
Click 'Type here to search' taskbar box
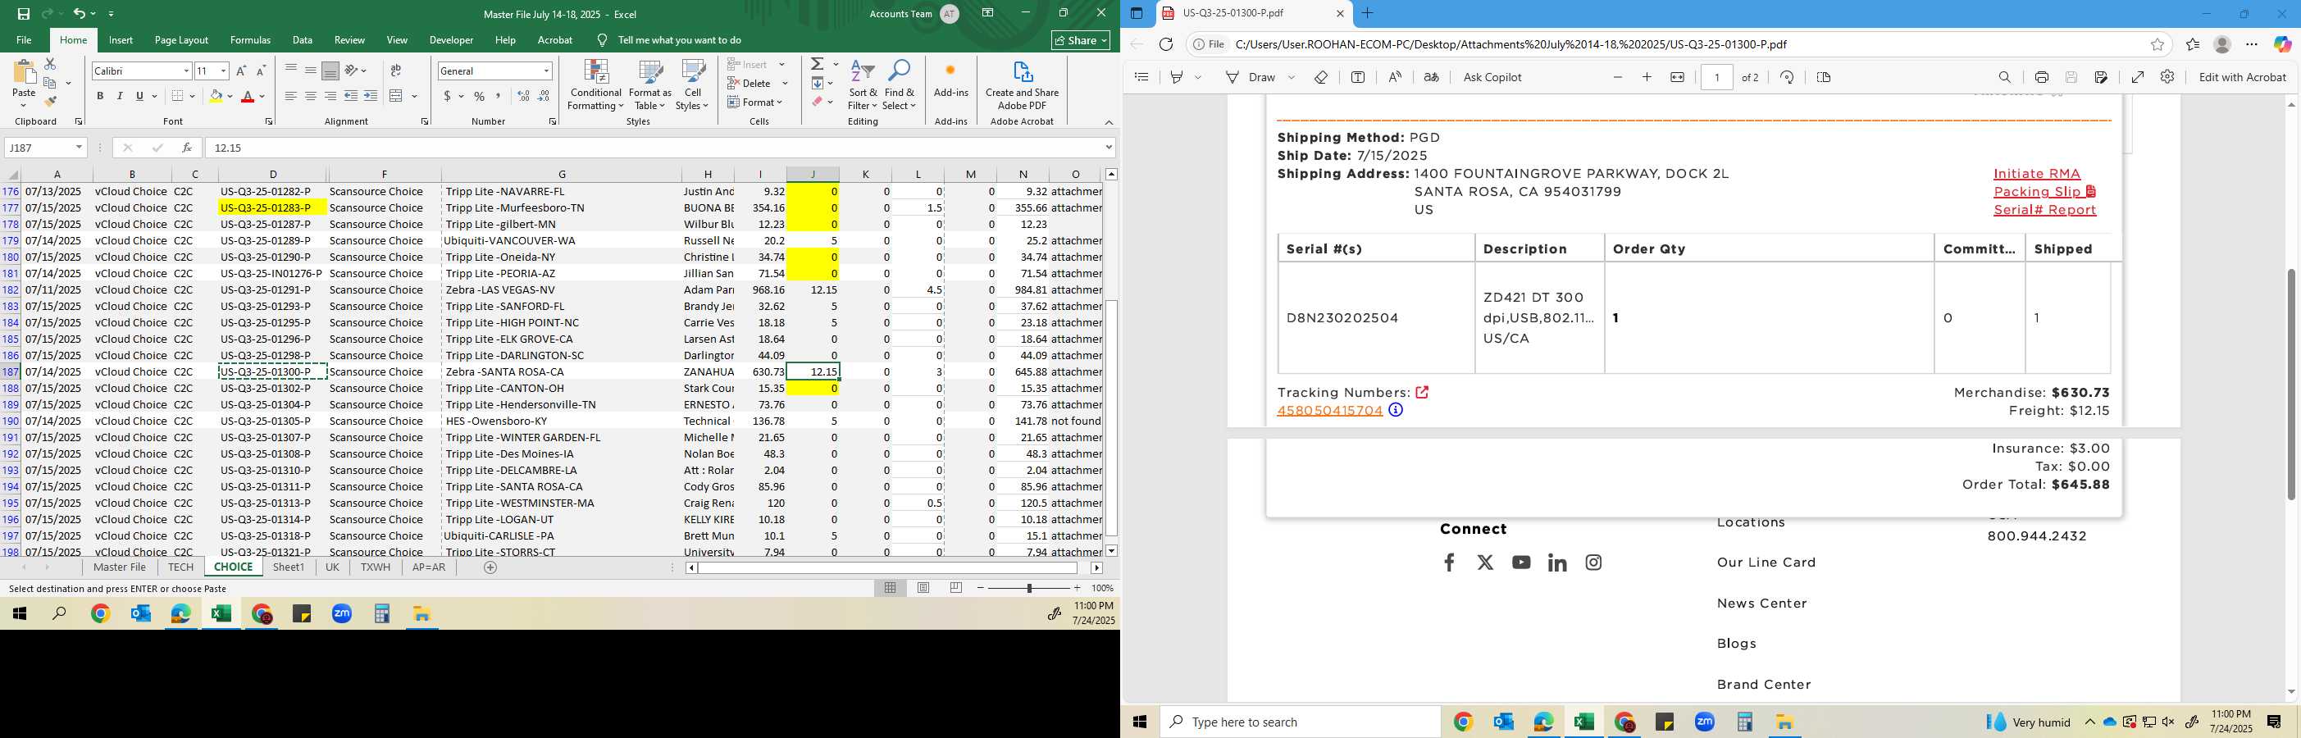click(x=1301, y=722)
